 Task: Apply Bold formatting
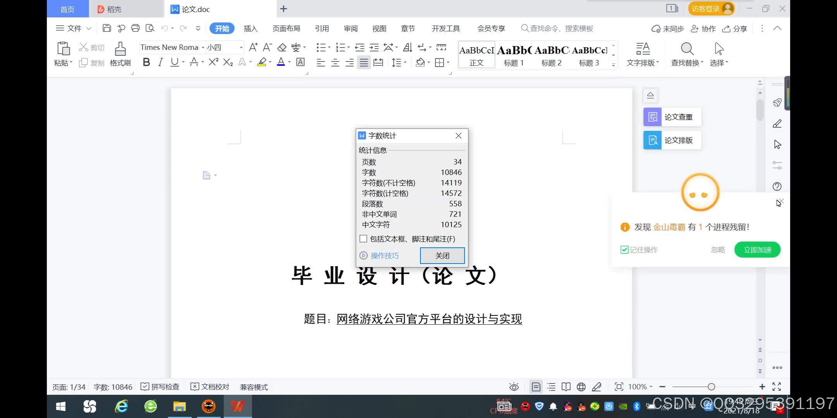coord(146,62)
